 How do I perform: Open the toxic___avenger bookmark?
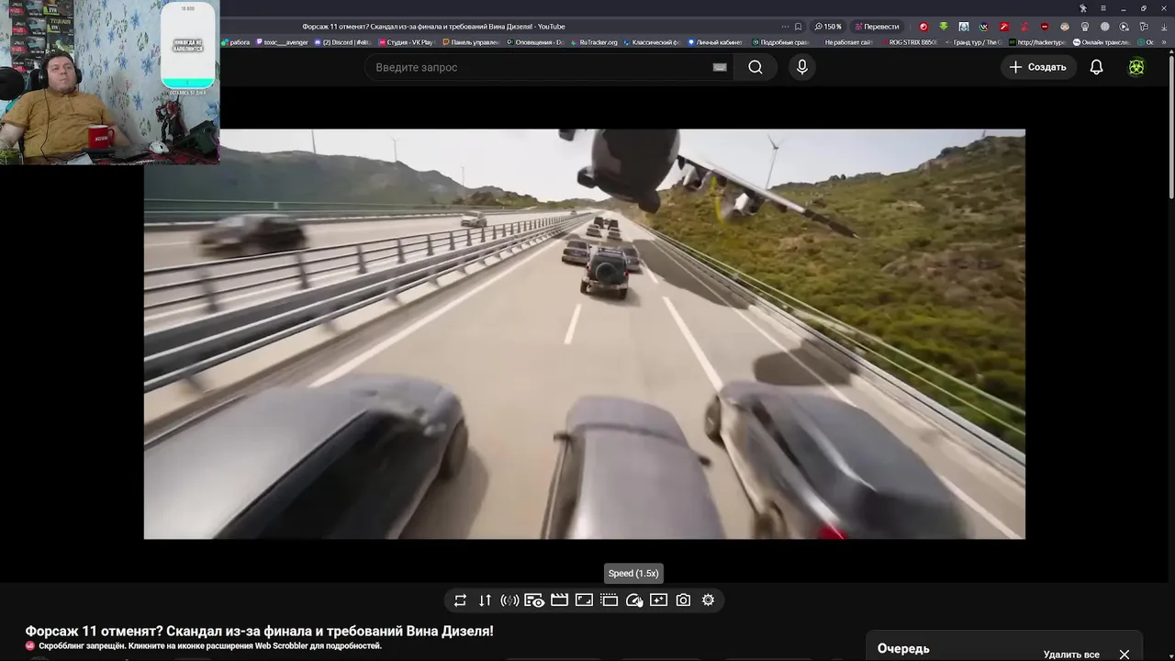282,42
